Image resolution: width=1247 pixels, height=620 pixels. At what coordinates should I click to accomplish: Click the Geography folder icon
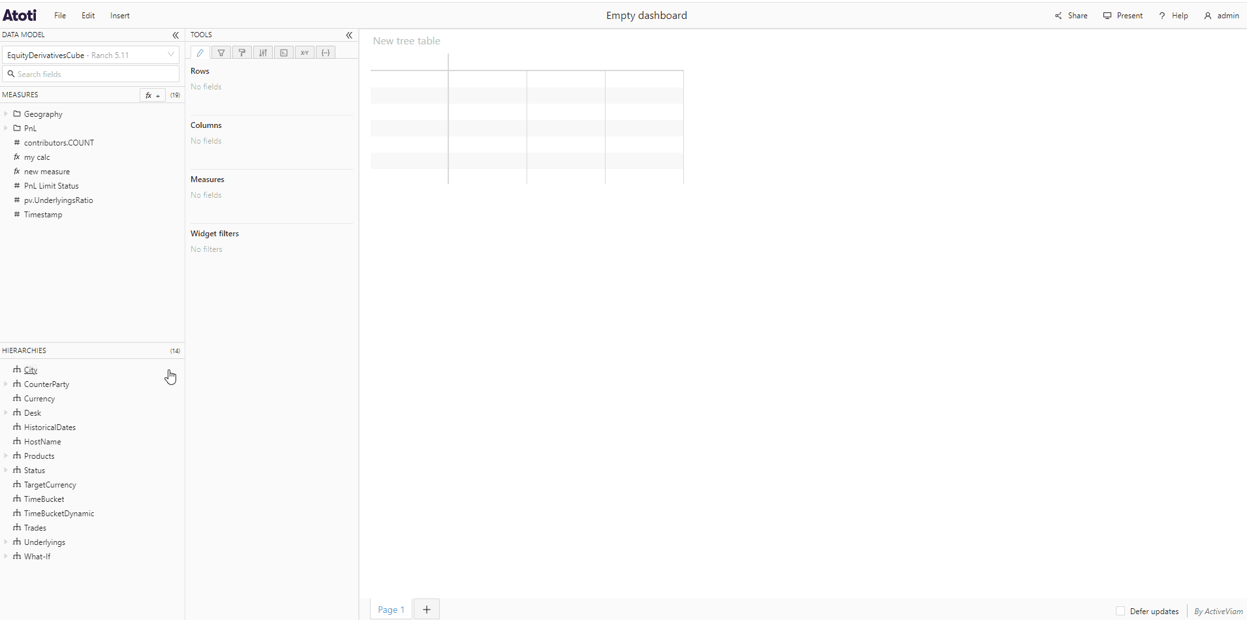click(17, 114)
